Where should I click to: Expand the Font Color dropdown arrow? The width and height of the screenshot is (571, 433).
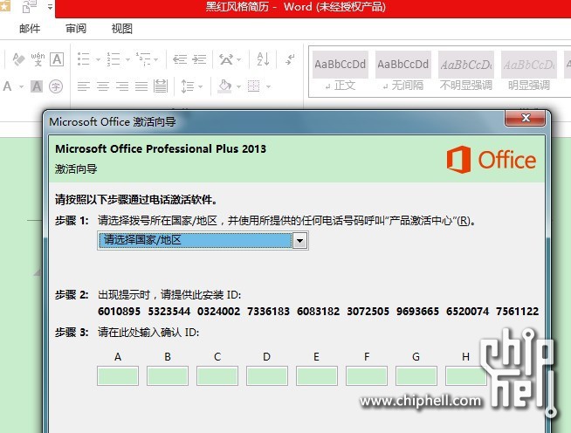pos(21,86)
